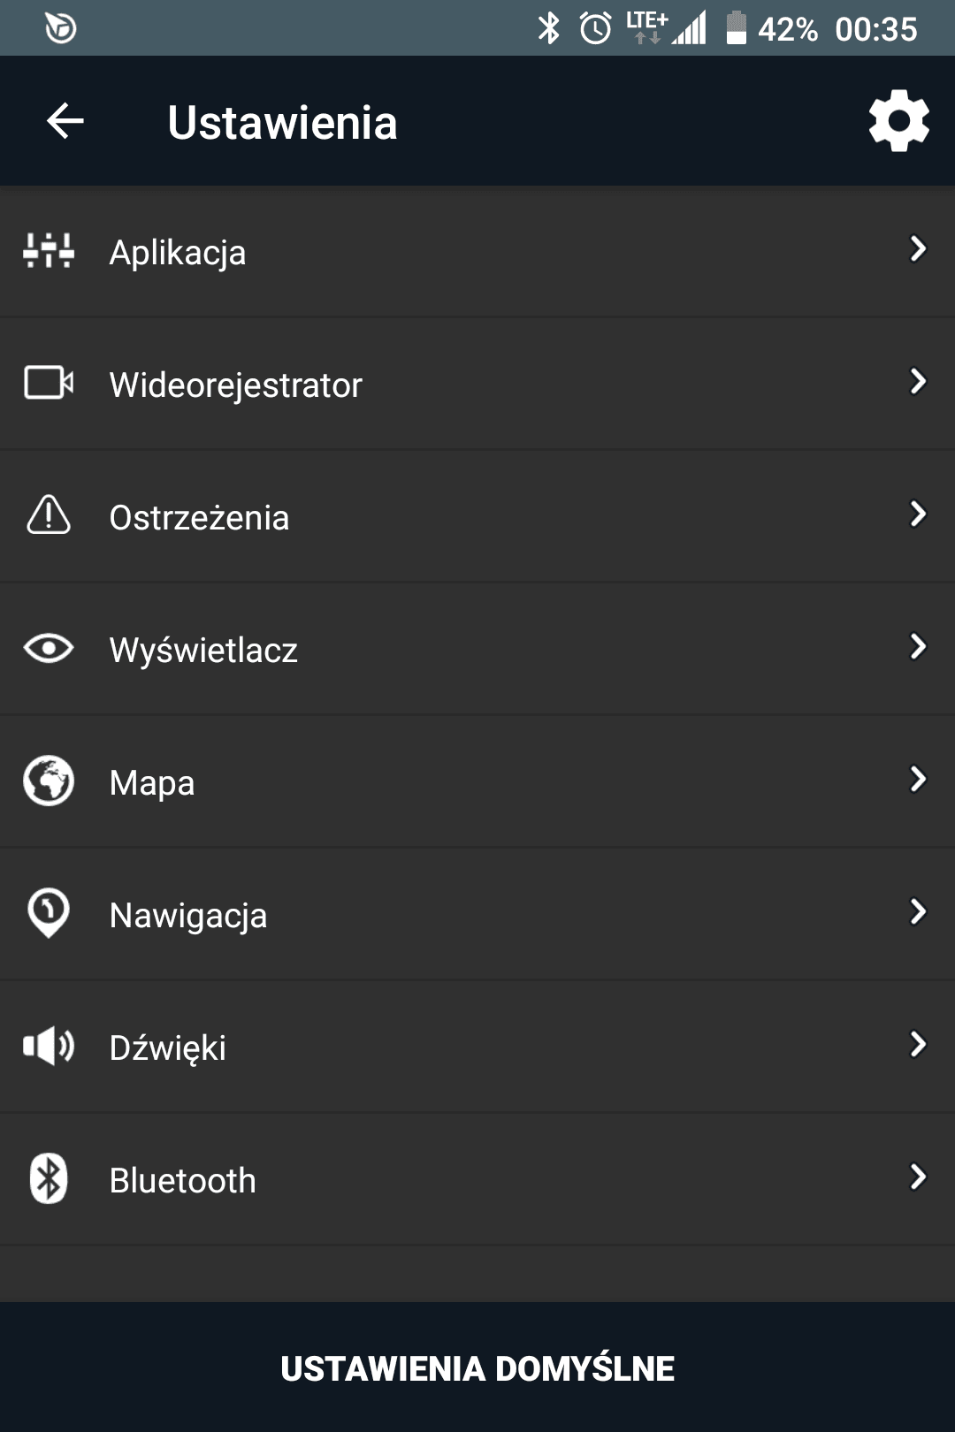Expand Aplikacja using its chevron
955x1432 pixels.
(918, 249)
